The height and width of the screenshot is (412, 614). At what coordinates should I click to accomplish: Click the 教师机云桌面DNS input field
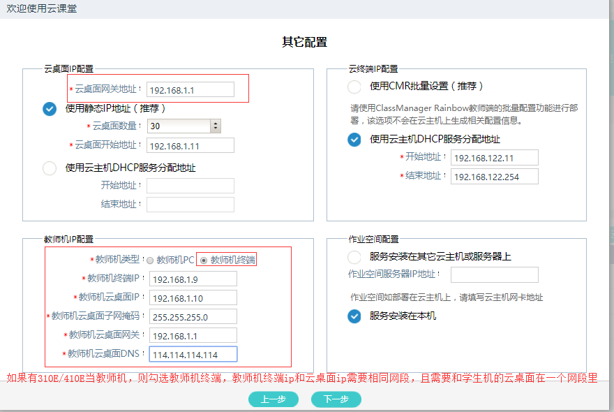193,355
